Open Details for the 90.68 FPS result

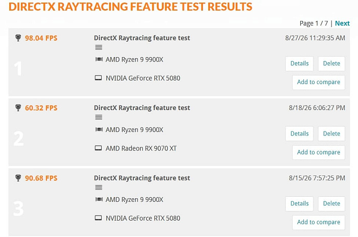click(299, 203)
